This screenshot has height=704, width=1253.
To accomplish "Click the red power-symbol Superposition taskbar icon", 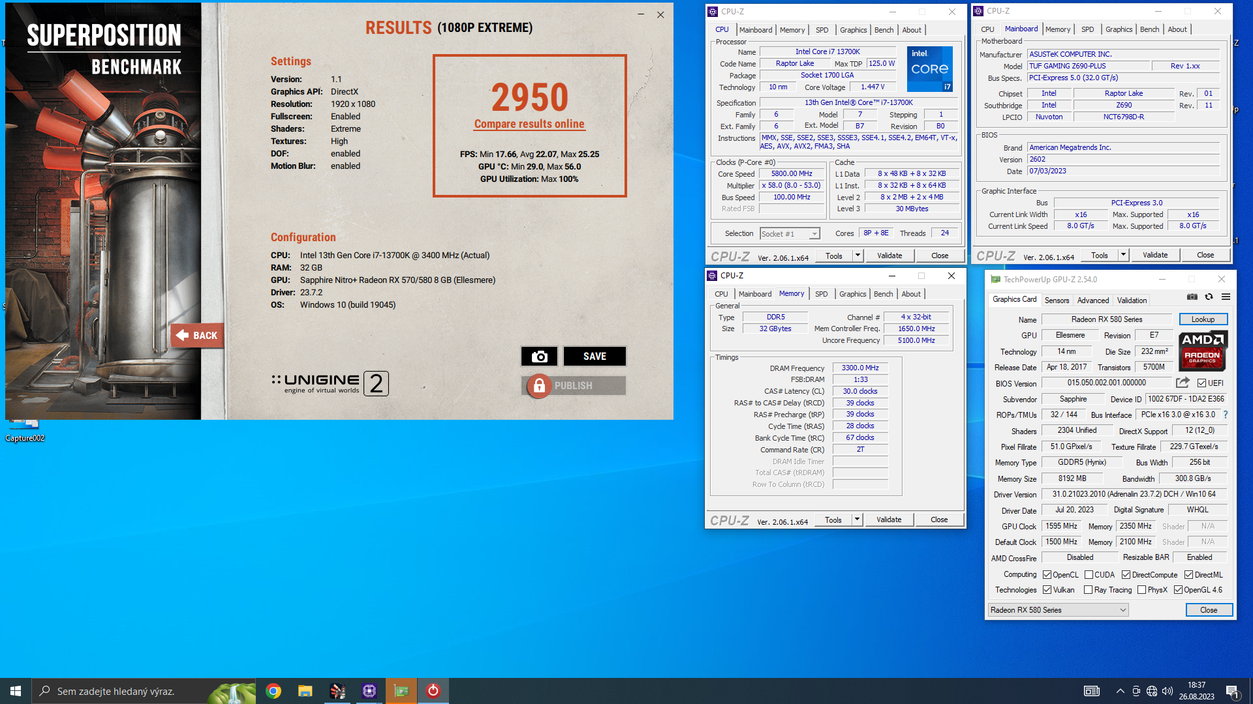I will tap(433, 691).
